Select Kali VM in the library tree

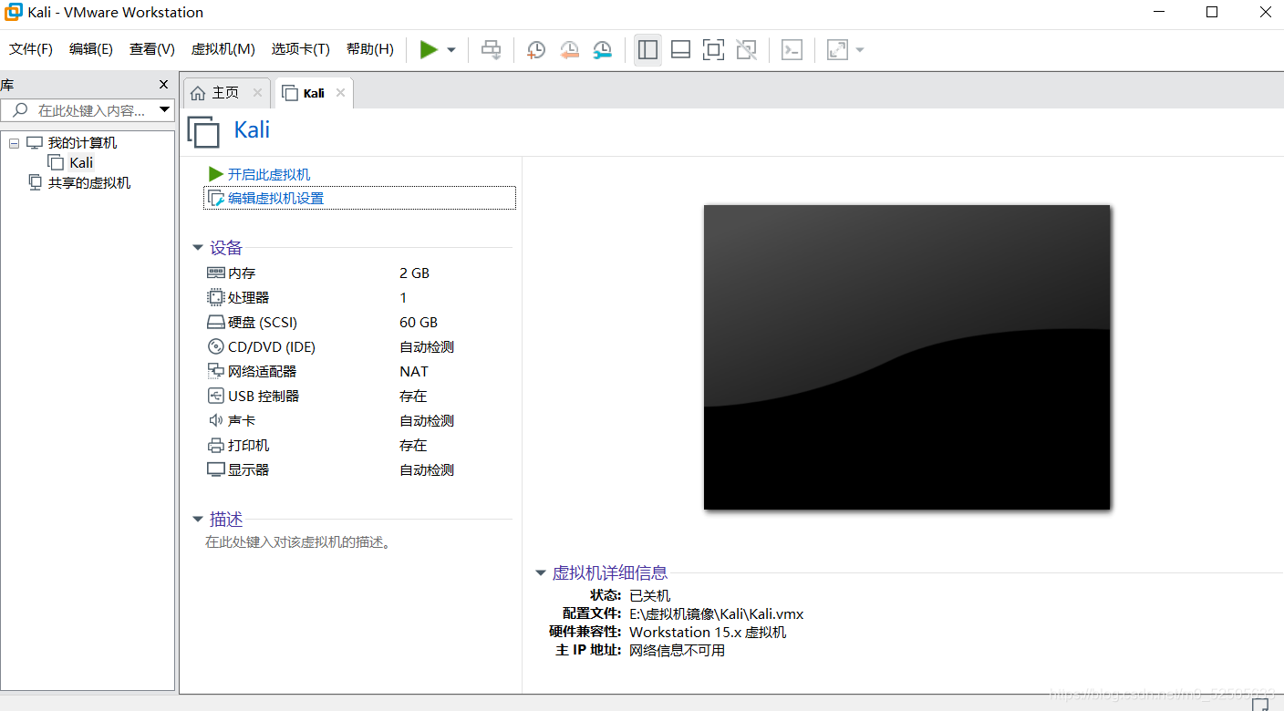[x=81, y=162]
